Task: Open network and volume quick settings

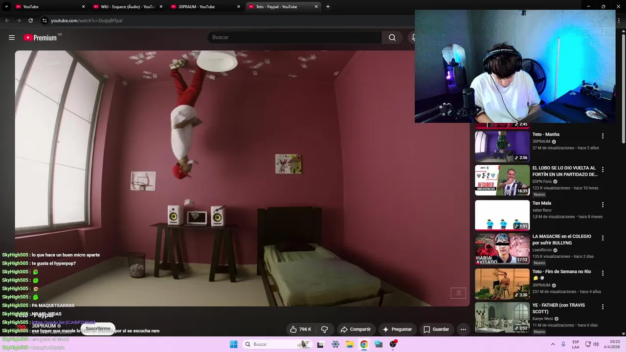Action: [x=592, y=344]
